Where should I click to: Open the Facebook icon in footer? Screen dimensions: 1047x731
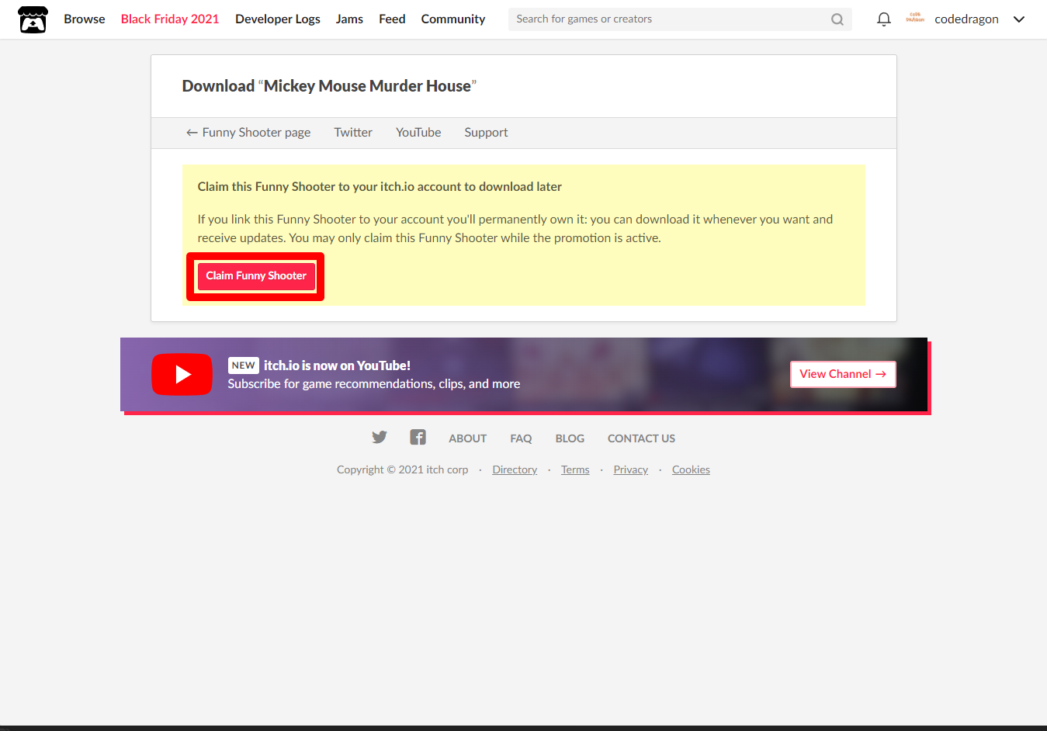pos(418,437)
